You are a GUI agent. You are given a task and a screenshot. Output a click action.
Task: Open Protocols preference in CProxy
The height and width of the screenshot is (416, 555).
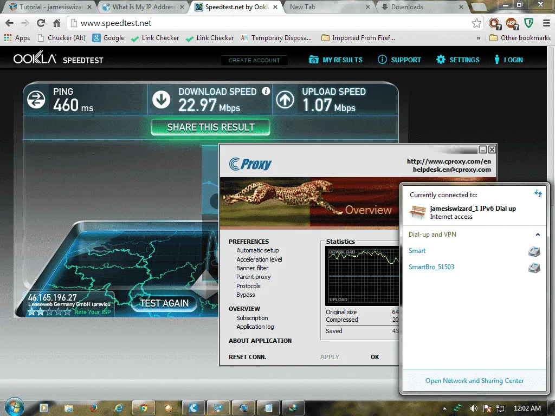click(248, 286)
